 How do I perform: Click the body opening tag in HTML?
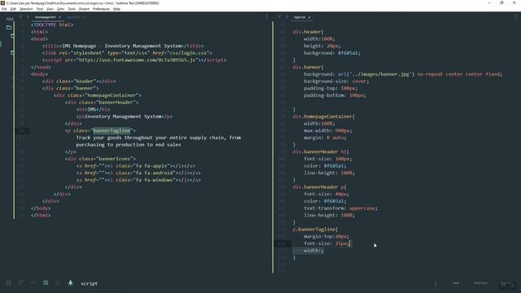[39, 74]
